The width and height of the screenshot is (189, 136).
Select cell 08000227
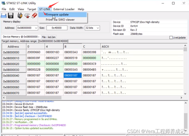[x=54, y=58]
